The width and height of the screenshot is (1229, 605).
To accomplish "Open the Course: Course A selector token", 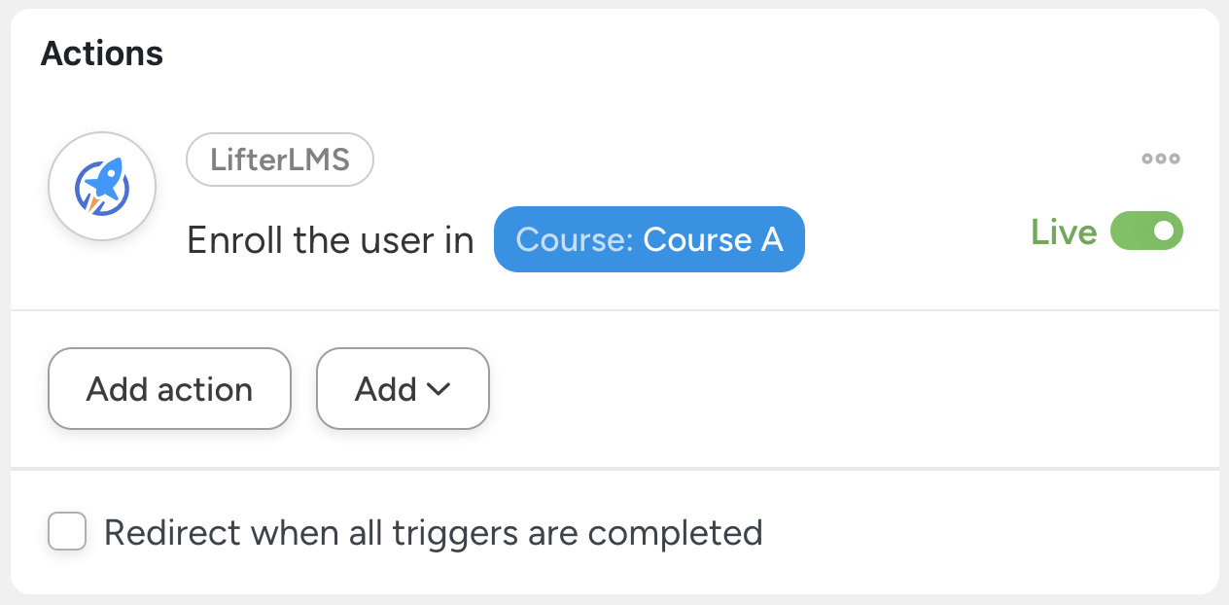I will pos(649,239).
